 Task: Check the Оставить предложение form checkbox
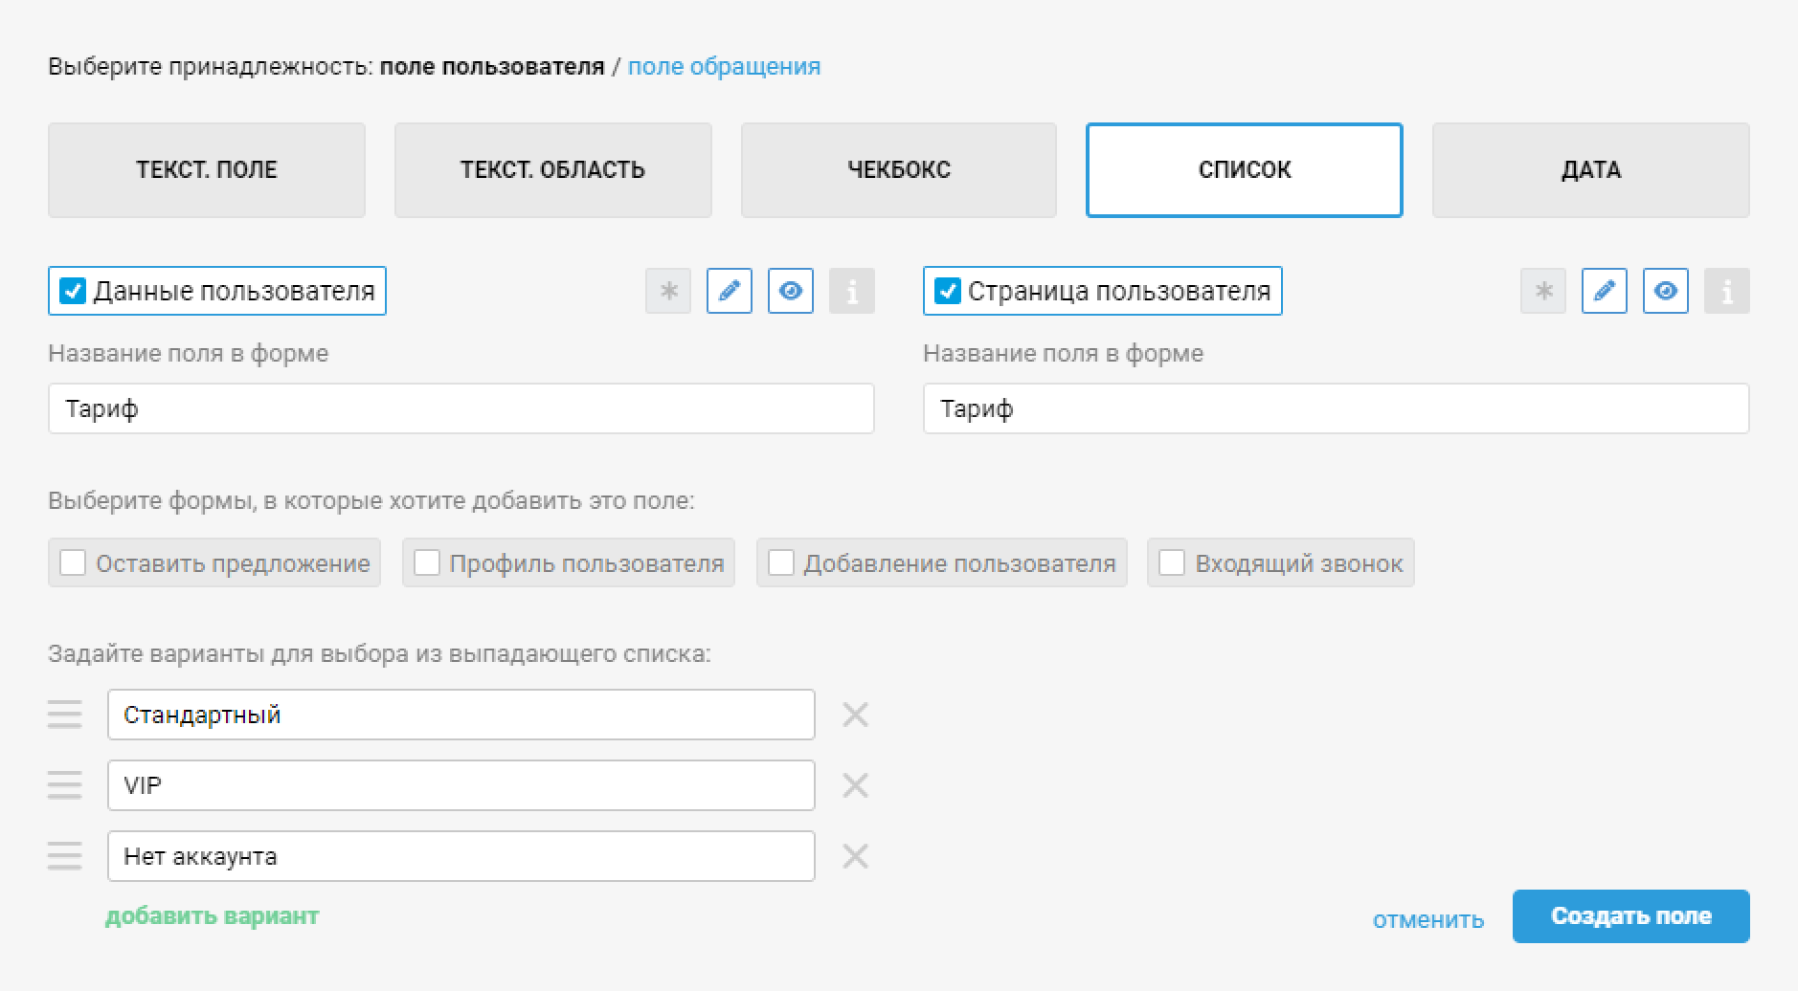pos(73,562)
